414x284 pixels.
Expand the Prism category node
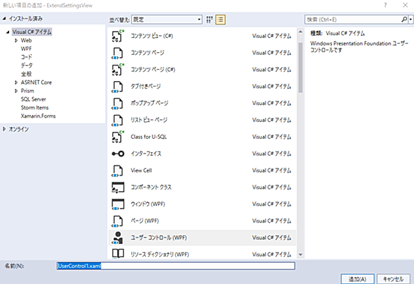(x=16, y=91)
